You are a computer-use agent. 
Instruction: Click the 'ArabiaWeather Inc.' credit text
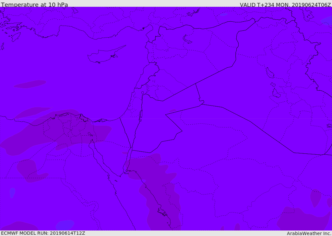[309, 233]
